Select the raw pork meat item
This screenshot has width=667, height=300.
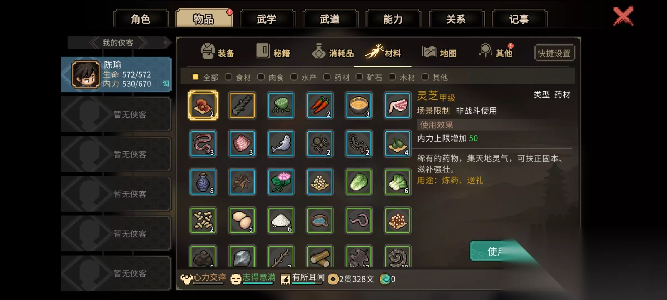(398, 106)
